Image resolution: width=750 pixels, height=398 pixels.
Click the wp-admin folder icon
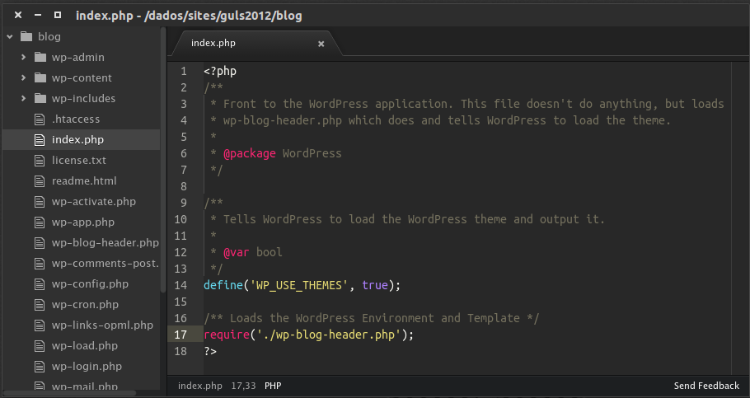click(x=40, y=57)
